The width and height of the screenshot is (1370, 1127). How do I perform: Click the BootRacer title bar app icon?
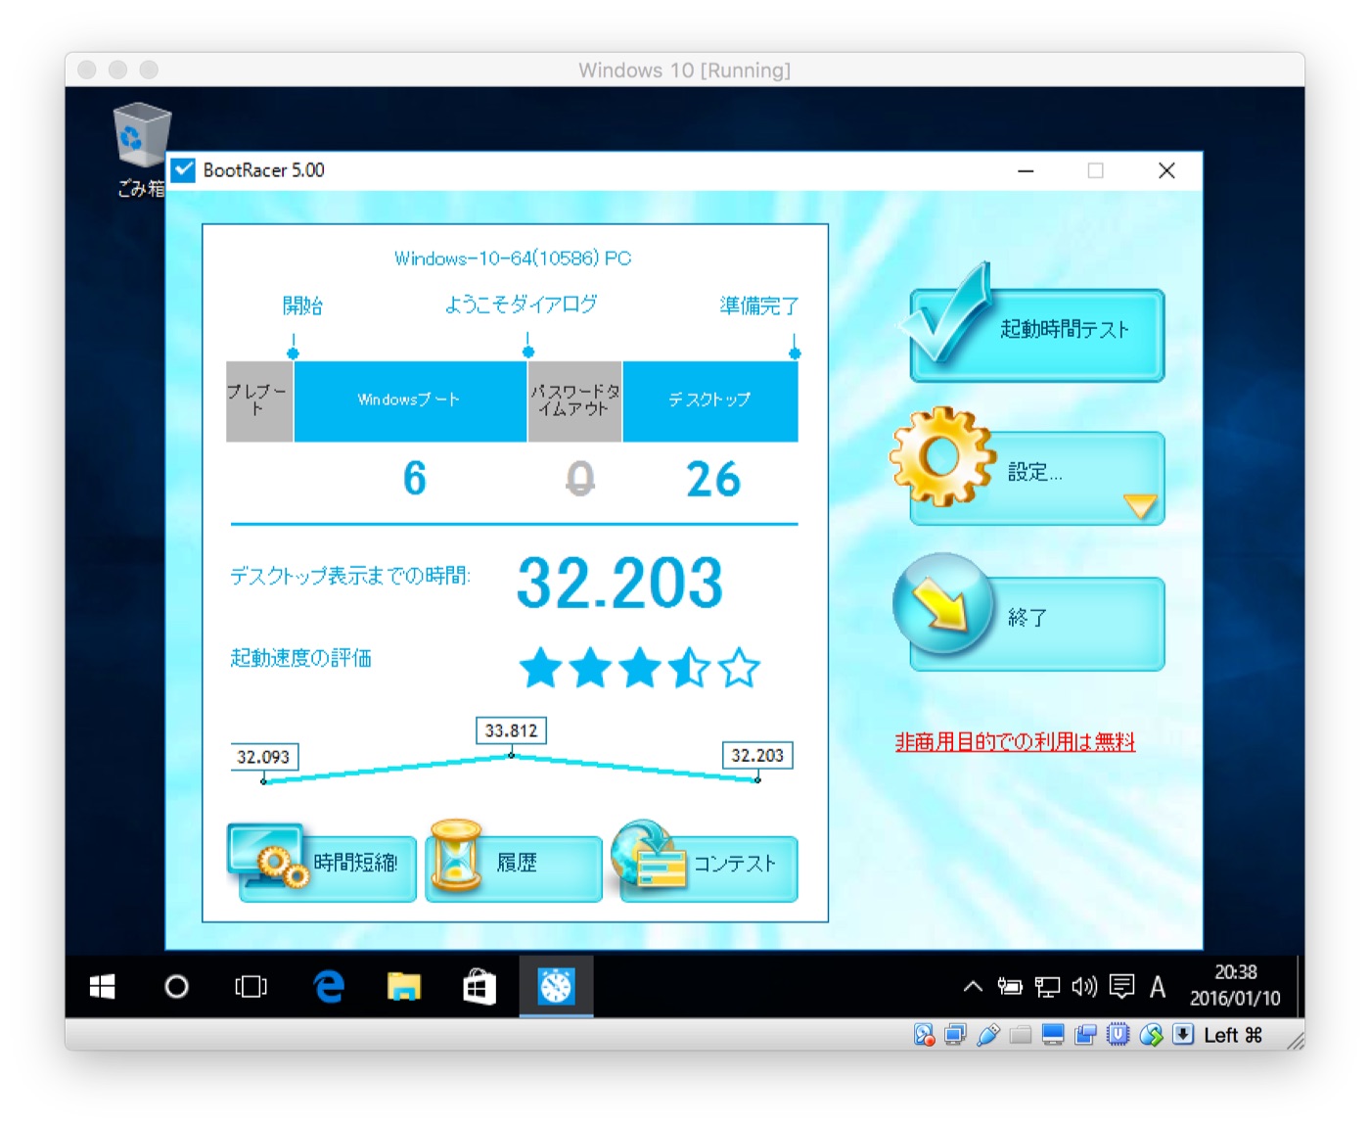click(x=183, y=170)
